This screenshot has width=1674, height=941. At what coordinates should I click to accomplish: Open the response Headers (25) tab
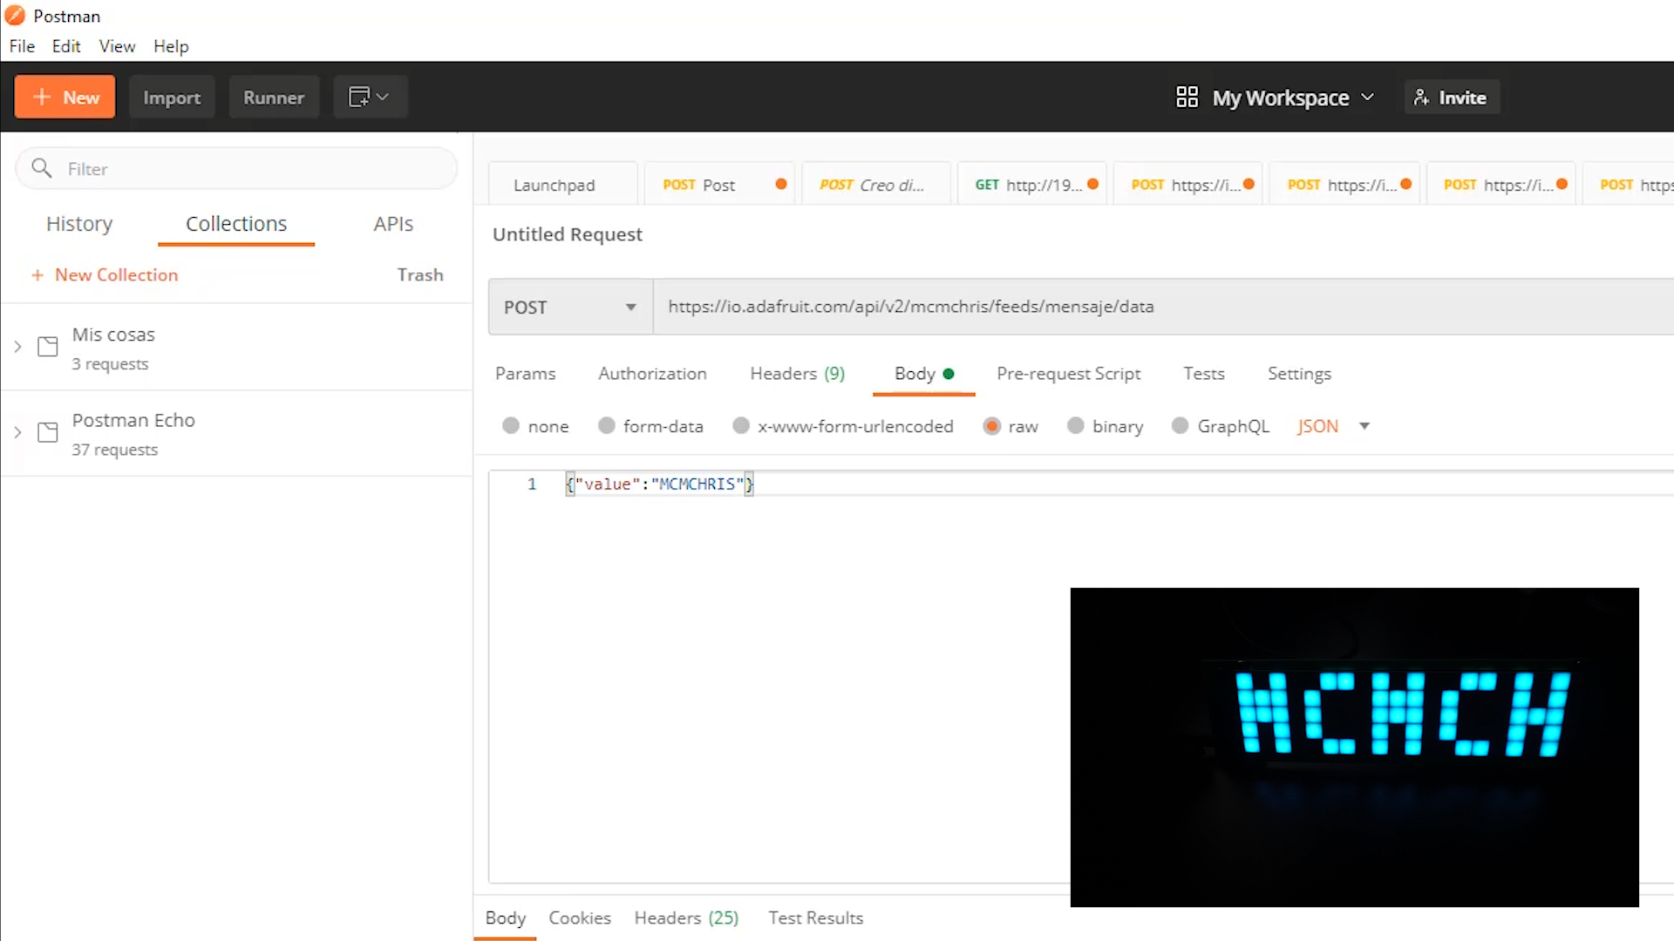[x=686, y=917]
